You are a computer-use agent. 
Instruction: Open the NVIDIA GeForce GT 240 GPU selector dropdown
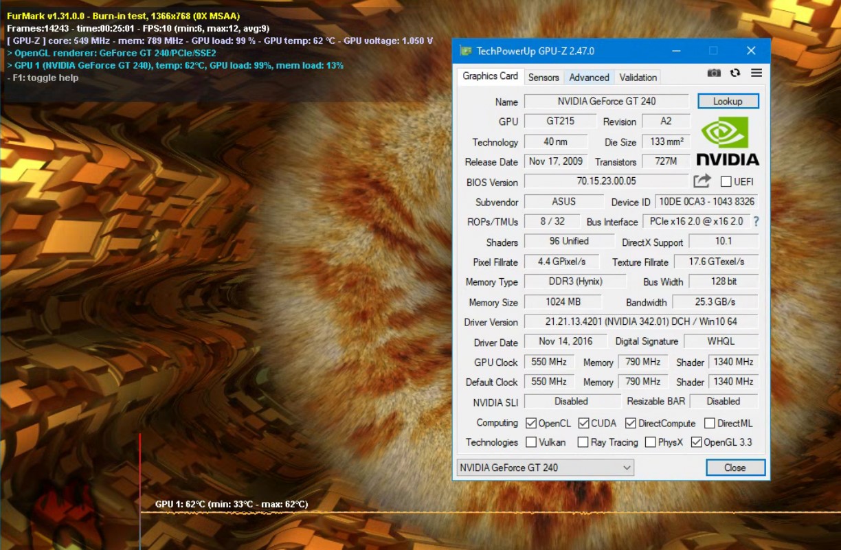(546, 468)
